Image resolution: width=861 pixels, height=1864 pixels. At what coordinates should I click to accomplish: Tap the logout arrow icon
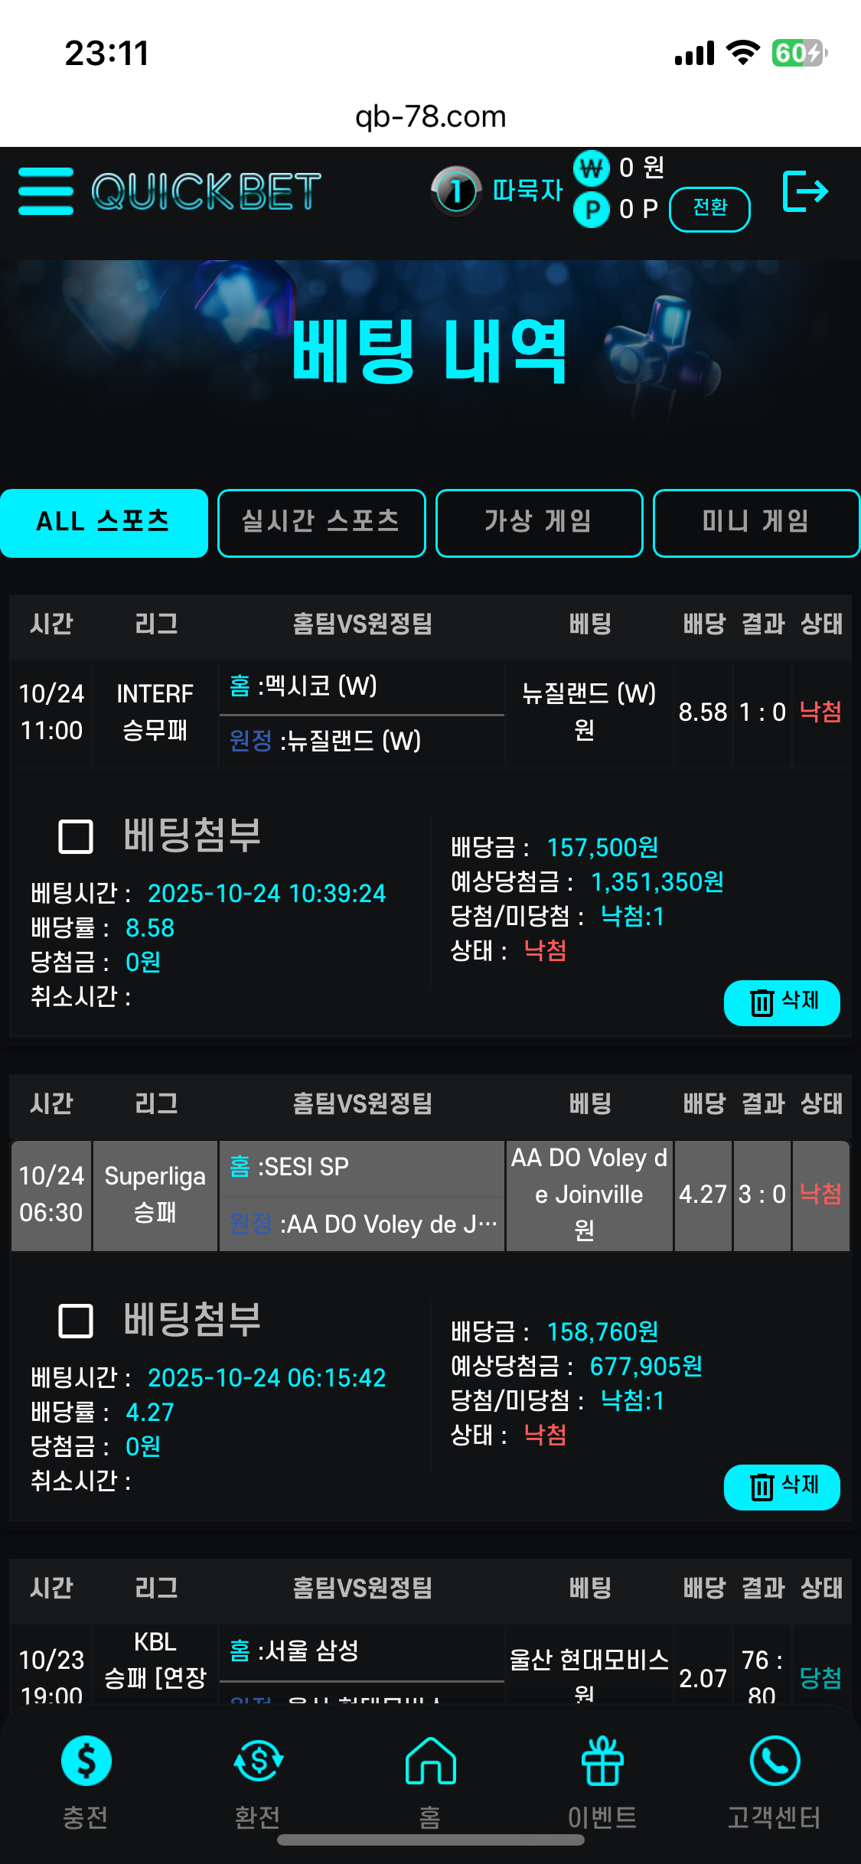805,191
